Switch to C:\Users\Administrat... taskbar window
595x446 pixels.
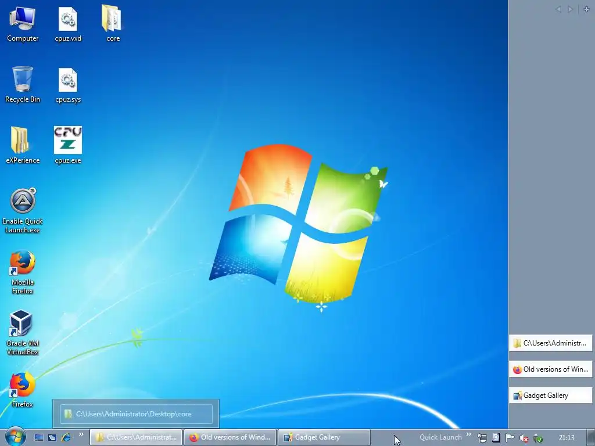click(136, 437)
